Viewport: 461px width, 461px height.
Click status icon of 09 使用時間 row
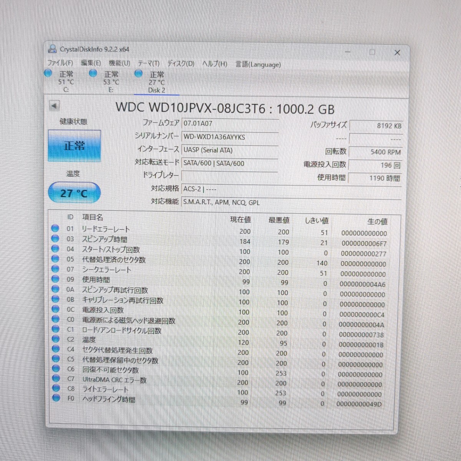click(55, 279)
